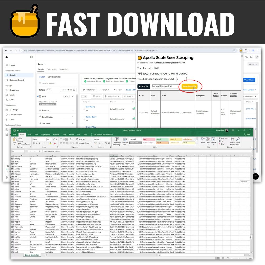The height and width of the screenshot is (265, 265).
Task: Click the Scrape List button
Action: point(143,86)
